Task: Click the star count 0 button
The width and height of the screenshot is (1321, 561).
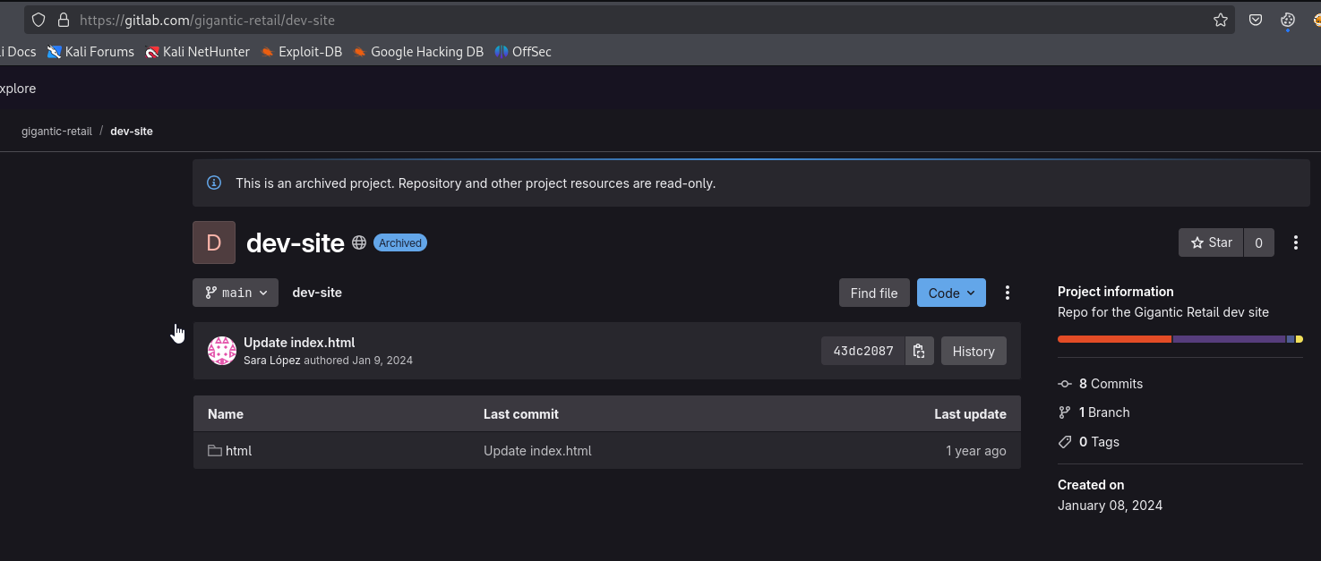Action: (1258, 242)
